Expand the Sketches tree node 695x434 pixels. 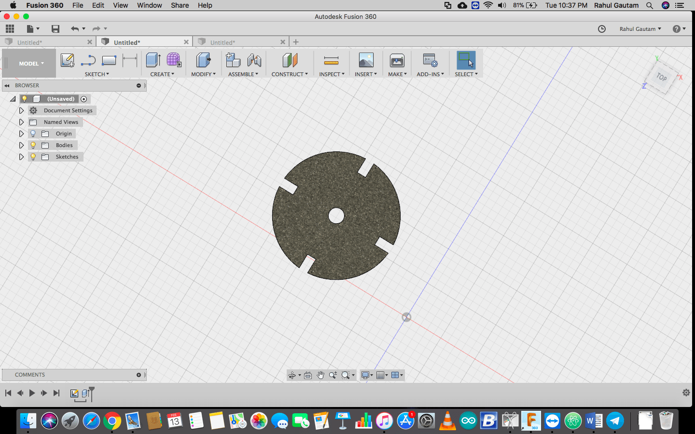21,157
